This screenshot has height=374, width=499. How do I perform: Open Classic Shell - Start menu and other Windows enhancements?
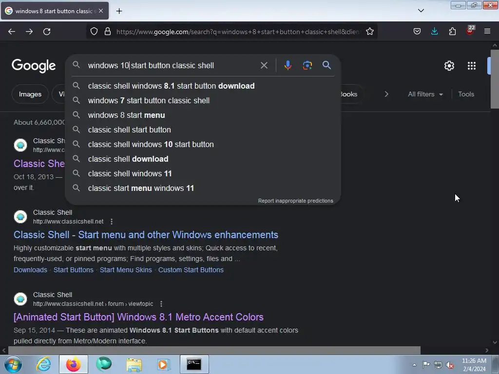coord(146,235)
